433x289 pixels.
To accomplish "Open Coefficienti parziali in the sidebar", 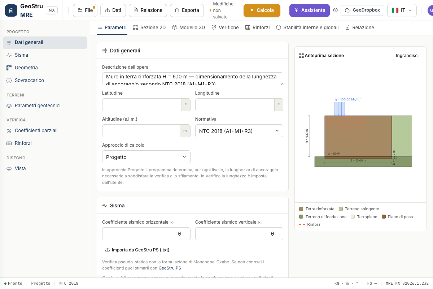I will pos(45,131).
